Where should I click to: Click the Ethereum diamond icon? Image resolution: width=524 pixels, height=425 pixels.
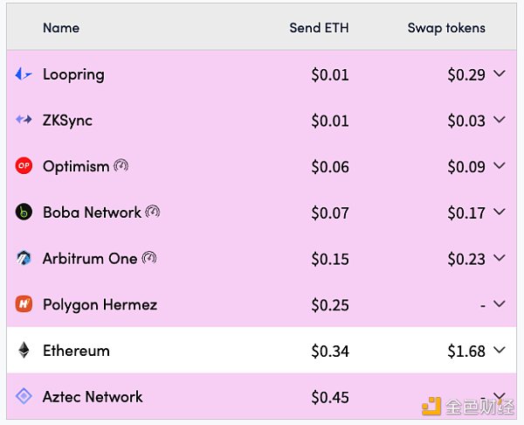tap(24, 351)
